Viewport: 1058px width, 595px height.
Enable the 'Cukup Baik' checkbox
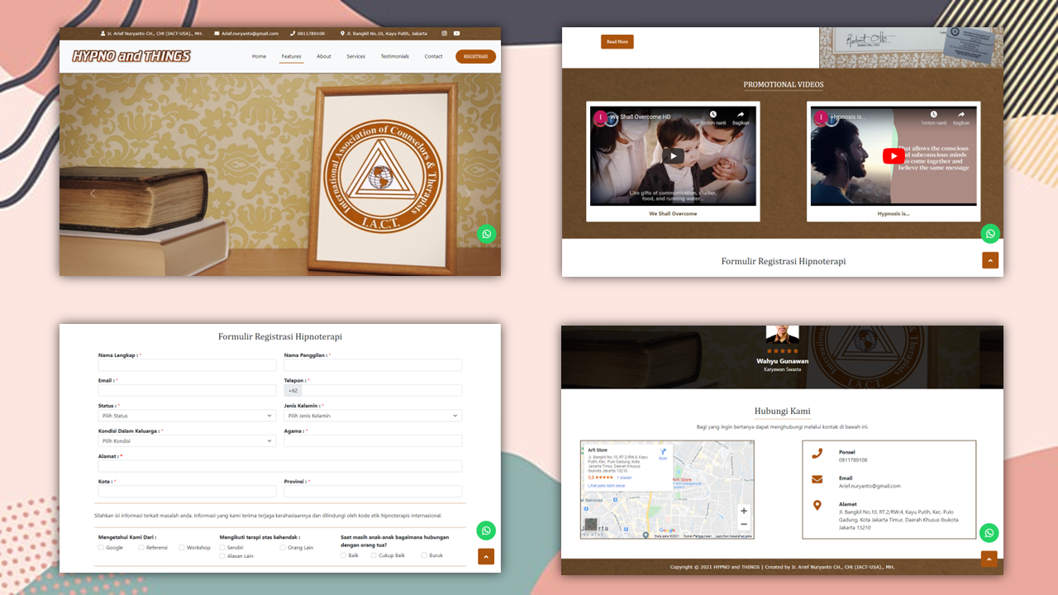point(374,555)
